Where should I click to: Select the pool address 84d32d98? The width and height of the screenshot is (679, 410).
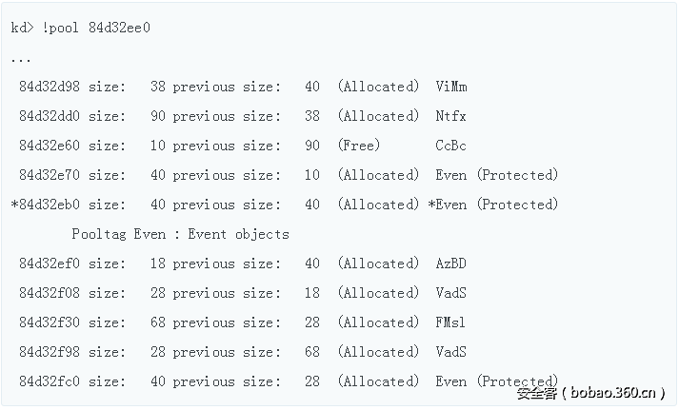coord(50,87)
